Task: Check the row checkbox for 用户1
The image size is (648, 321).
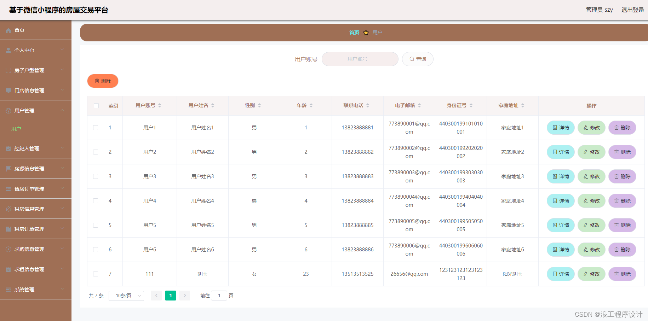Action: 96,128
